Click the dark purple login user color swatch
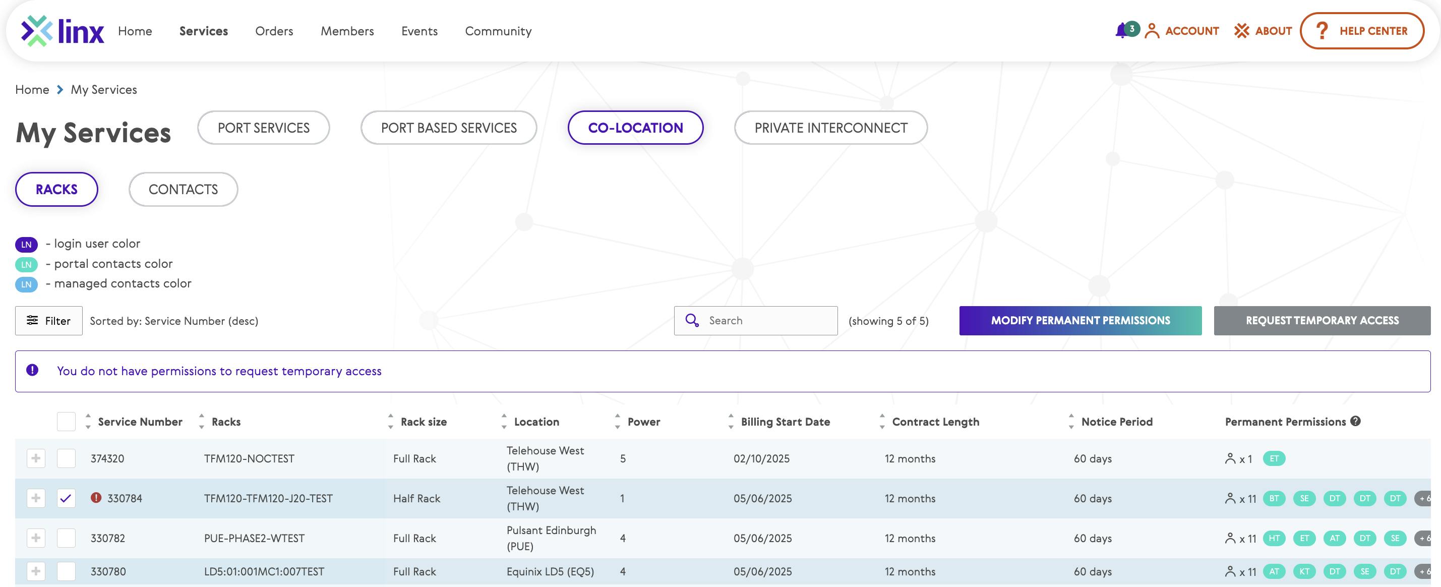This screenshot has height=587, width=1441. pos(26,245)
